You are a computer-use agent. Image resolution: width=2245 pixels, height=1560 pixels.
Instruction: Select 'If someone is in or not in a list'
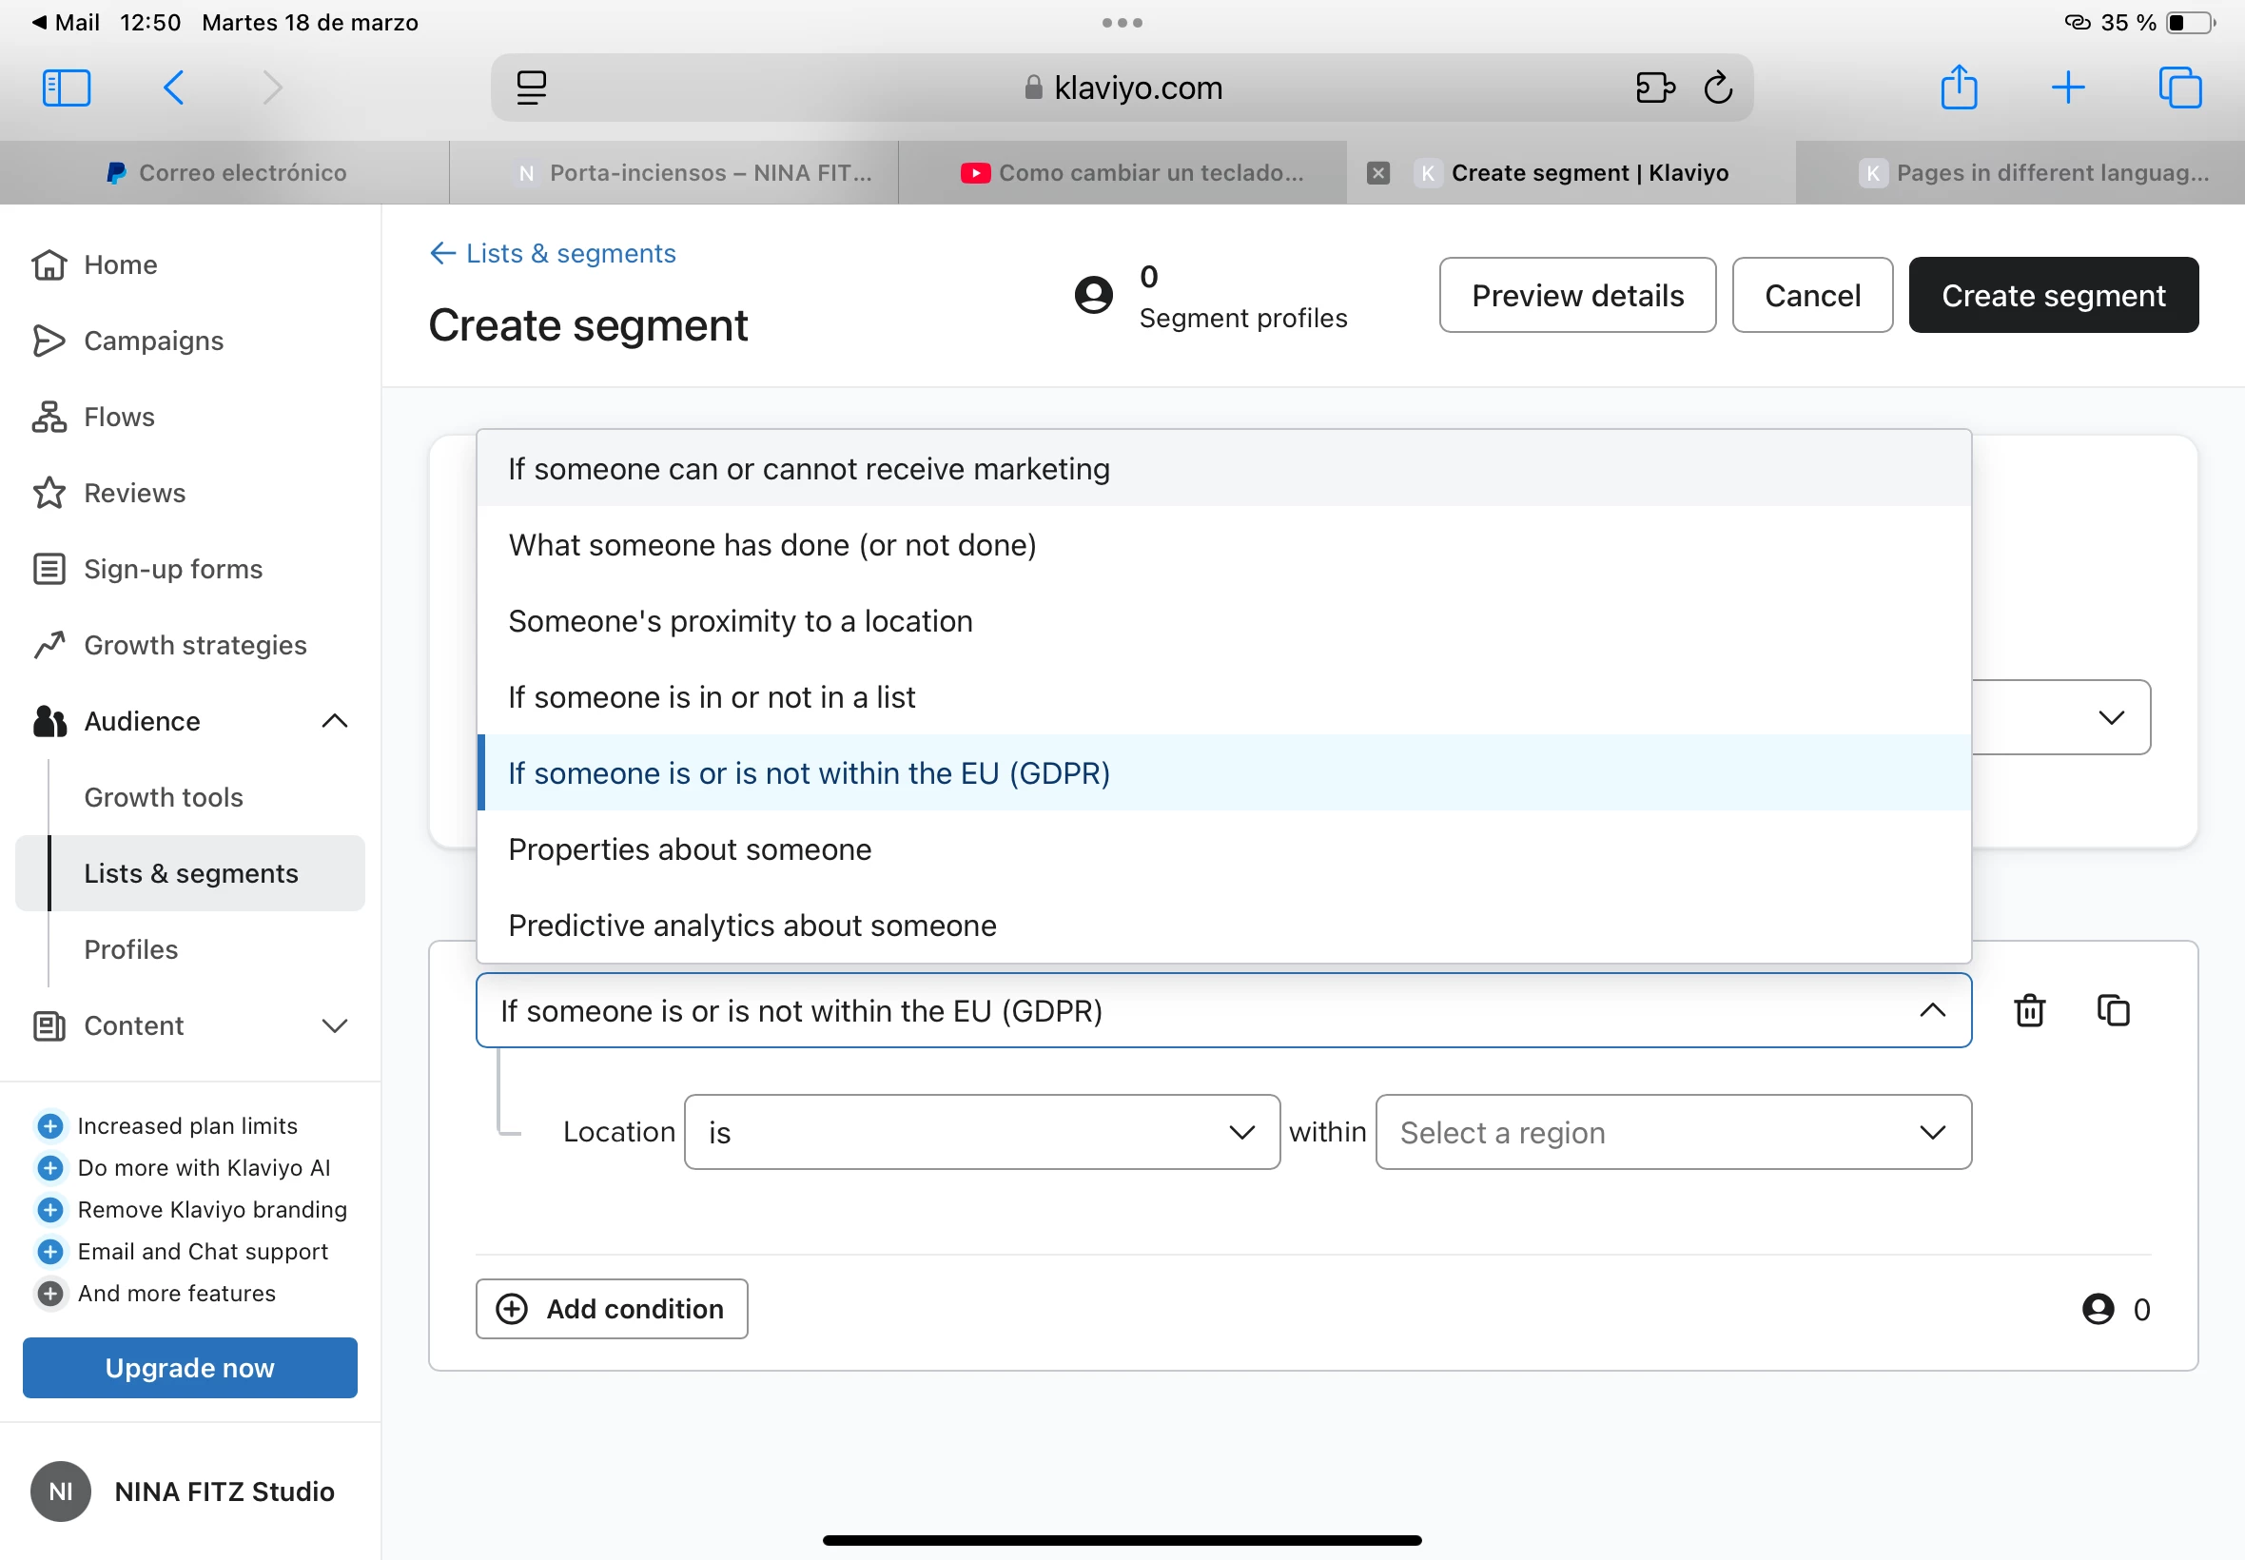1223,698
